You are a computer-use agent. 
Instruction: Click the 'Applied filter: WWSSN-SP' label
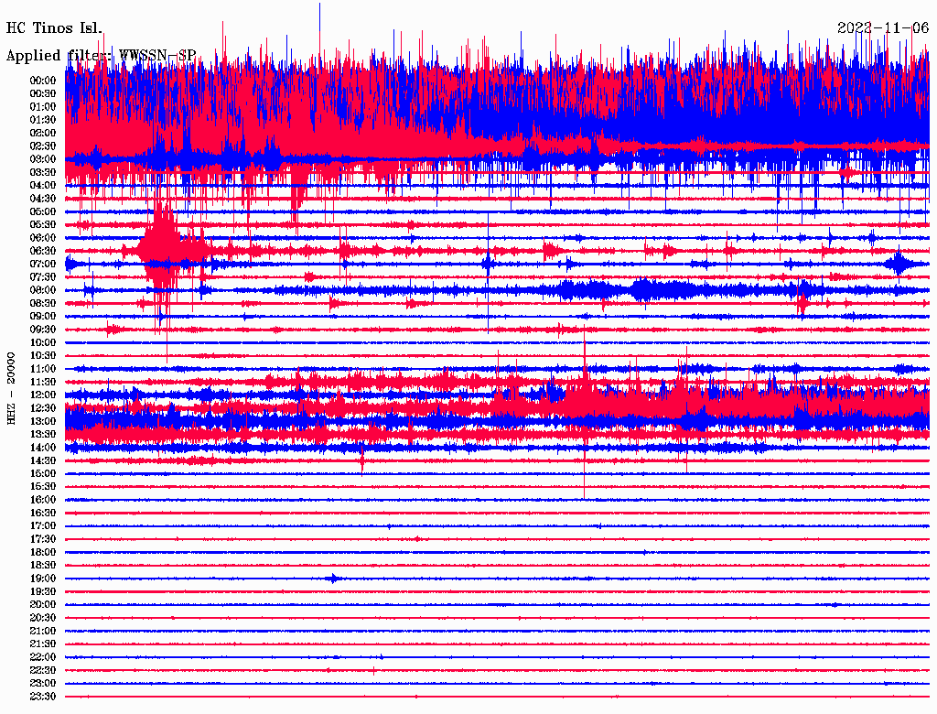point(101,56)
